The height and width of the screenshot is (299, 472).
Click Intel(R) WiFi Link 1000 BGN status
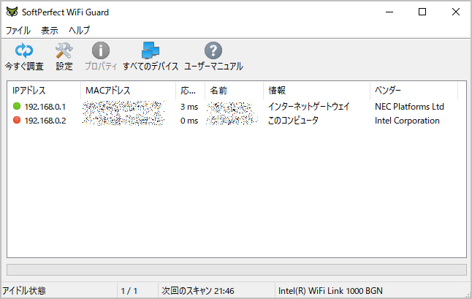pyautogui.click(x=330, y=291)
